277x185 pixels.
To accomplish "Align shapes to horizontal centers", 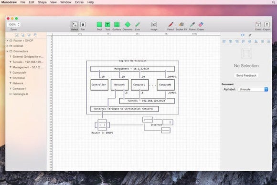I will pyautogui.click(x=230, y=41).
